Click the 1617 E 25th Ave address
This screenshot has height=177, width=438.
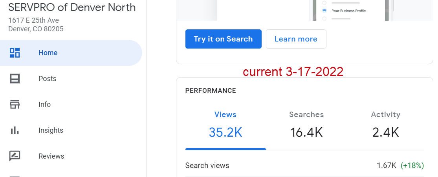pos(33,20)
